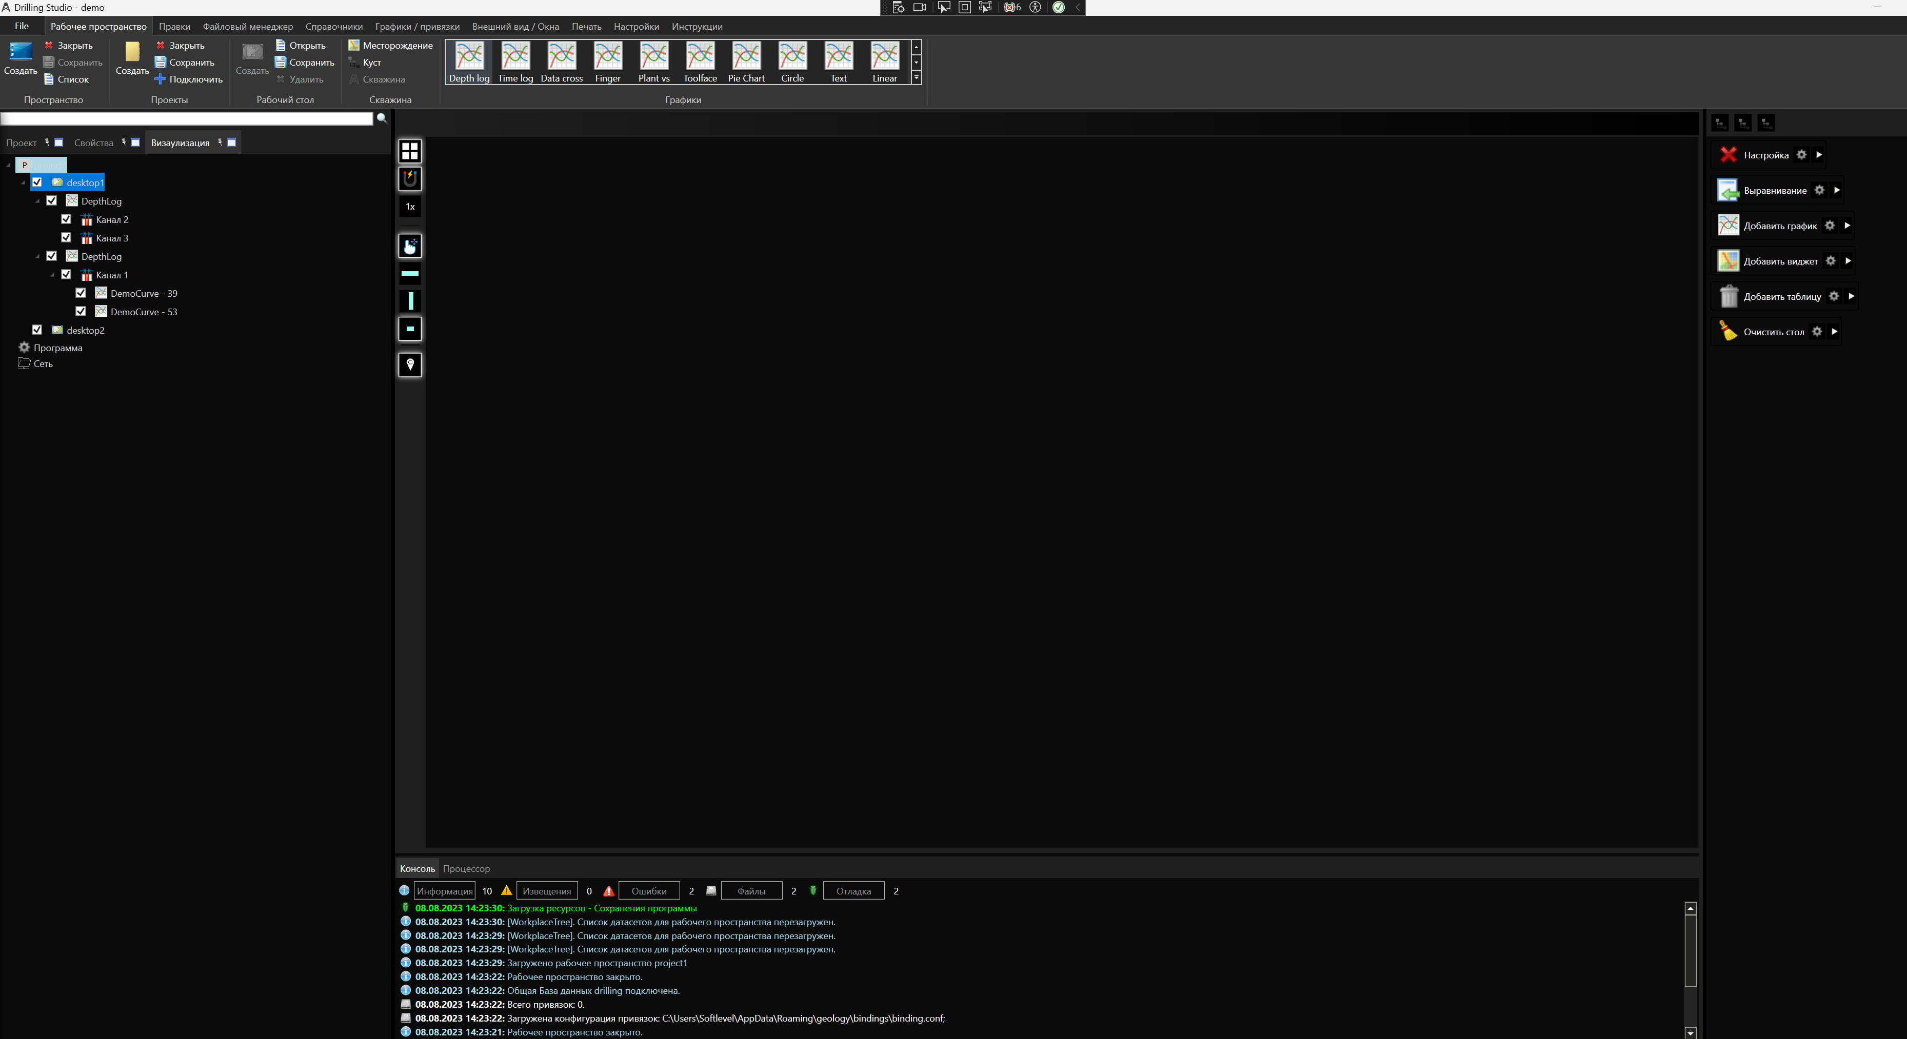1907x1039 pixels.
Task: Expand the charts gallery dropdown arrow
Action: tap(916, 78)
